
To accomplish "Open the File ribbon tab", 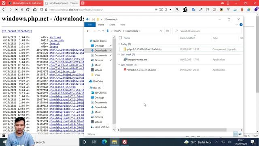I will click(90, 25).
